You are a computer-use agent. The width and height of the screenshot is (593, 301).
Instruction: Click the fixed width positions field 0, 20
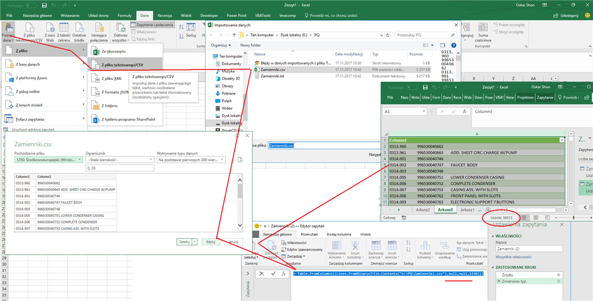pos(119,168)
